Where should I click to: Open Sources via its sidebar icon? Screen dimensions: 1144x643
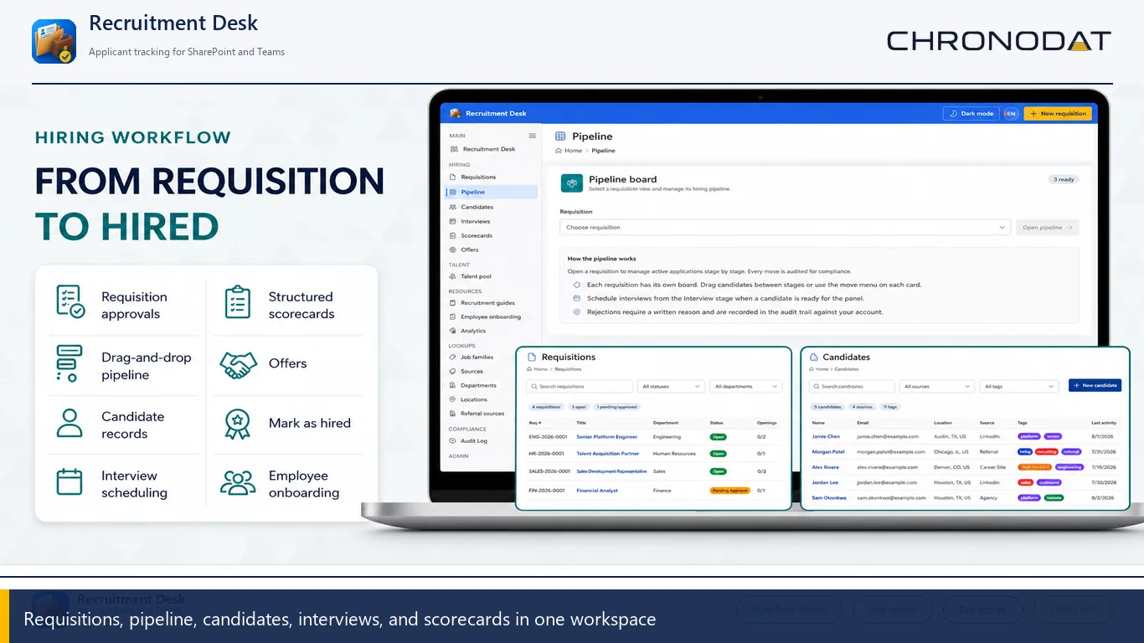pos(453,372)
